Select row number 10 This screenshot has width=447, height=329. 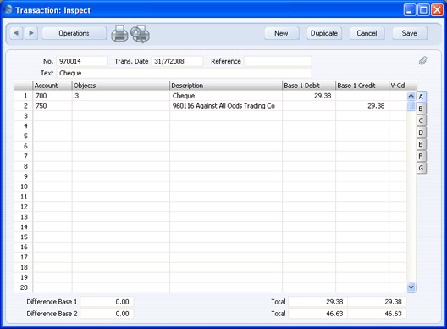pyautogui.click(x=24, y=187)
